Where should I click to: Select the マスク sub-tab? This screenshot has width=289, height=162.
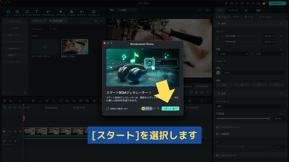click(x=236, y=17)
